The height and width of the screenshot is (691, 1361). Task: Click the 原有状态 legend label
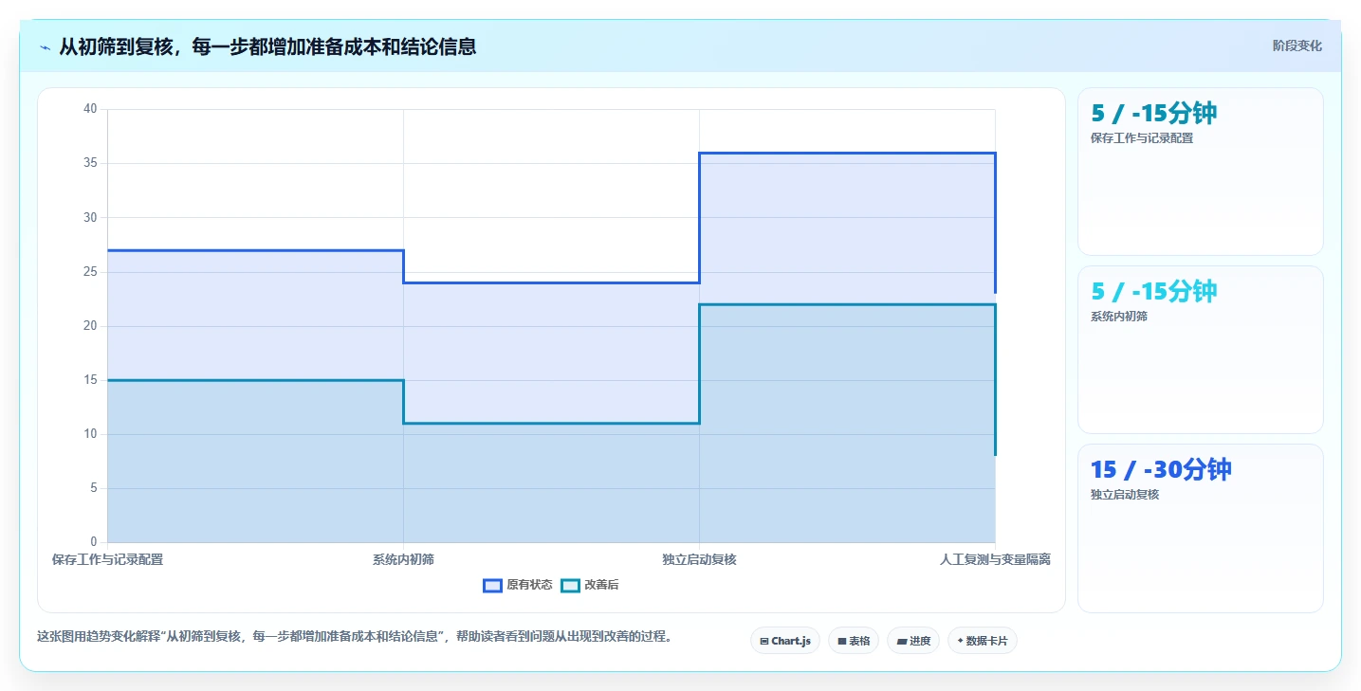[x=529, y=586]
